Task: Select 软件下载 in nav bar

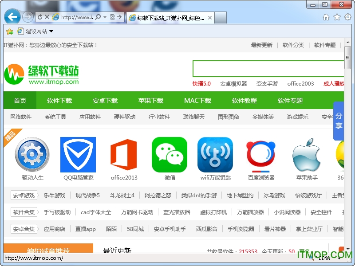Action: pos(59,101)
